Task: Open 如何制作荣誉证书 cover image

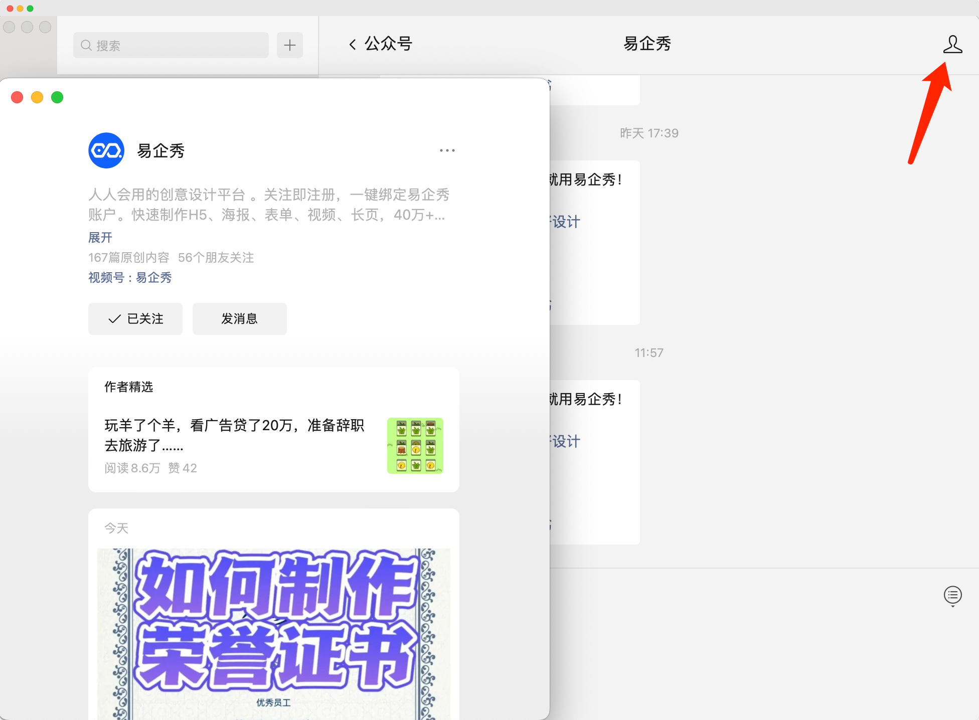Action: point(273,634)
